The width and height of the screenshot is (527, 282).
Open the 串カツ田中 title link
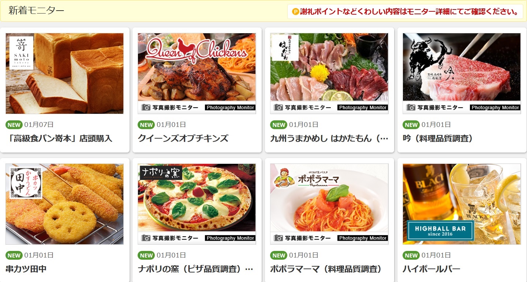pyautogui.click(x=26, y=269)
